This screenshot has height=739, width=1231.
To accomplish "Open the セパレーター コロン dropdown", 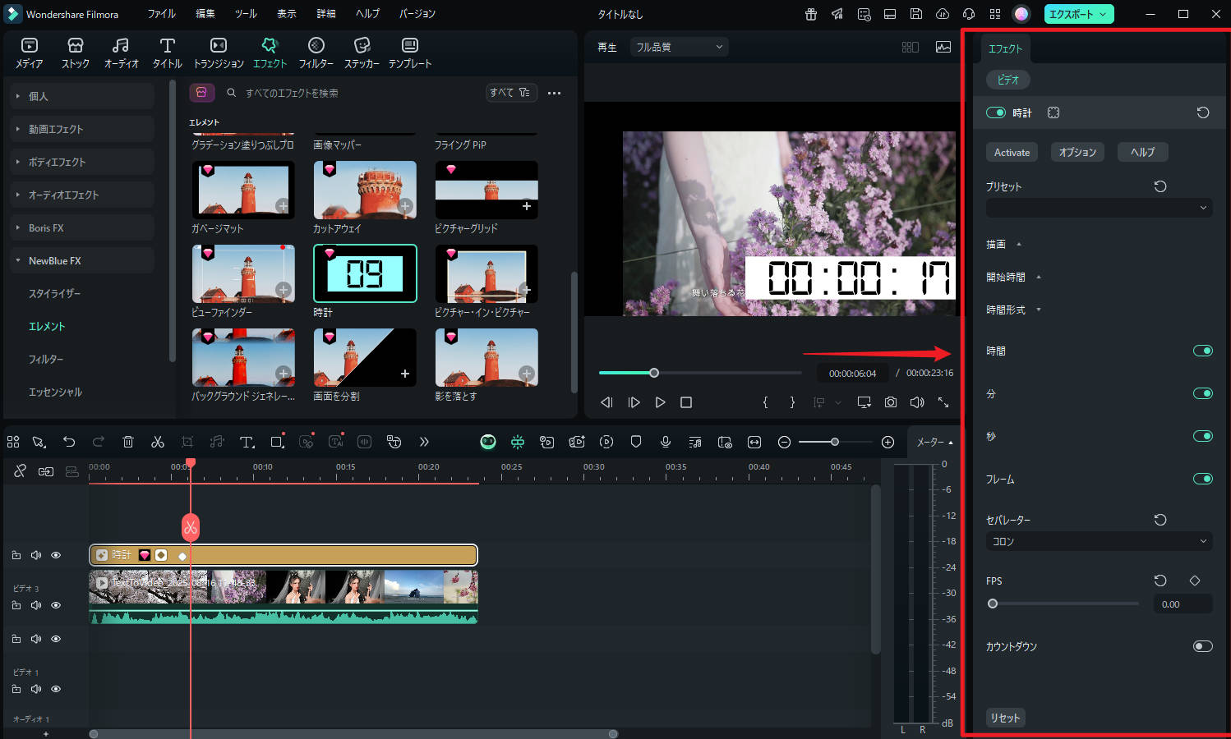I will pos(1100,541).
